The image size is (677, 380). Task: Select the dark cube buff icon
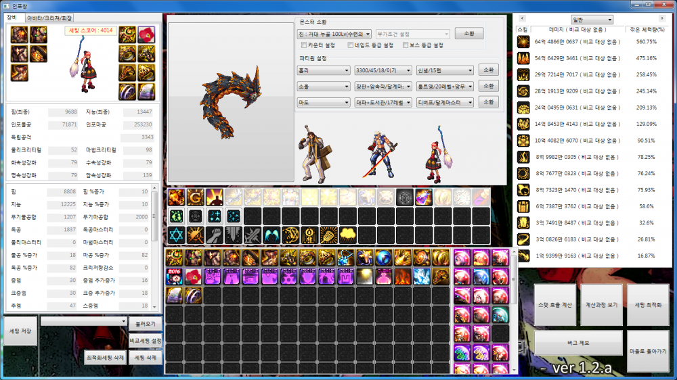[x=405, y=197]
